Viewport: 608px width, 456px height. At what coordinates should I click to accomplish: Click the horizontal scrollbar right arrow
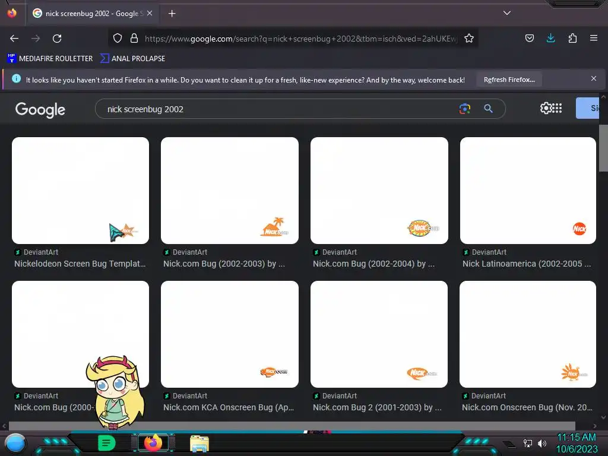(595, 426)
